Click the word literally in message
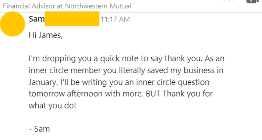Viewport: 262px width, 140px height. (132, 71)
